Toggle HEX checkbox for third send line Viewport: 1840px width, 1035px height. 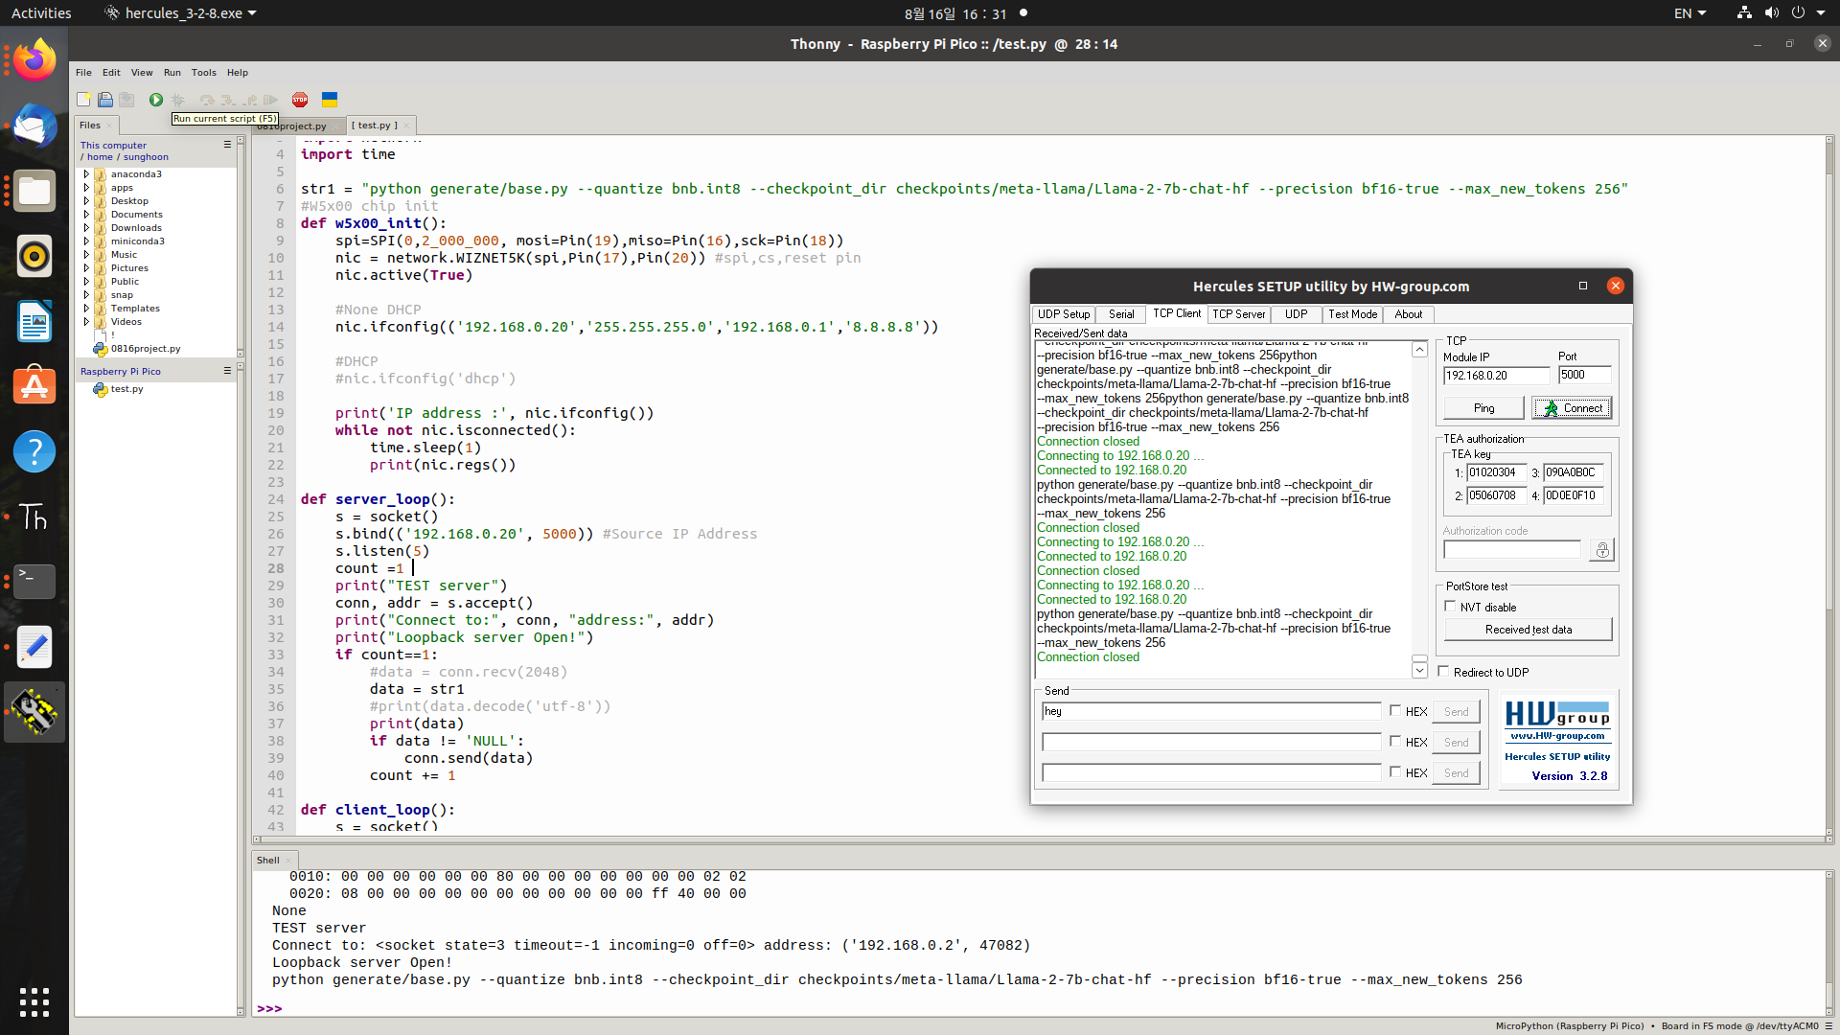tap(1395, 771)
